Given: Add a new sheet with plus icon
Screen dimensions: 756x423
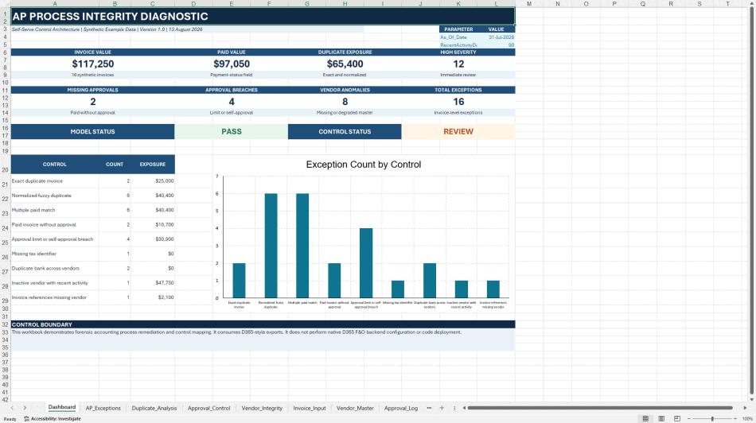Looking at the screenshot, I should click(442, 408).
